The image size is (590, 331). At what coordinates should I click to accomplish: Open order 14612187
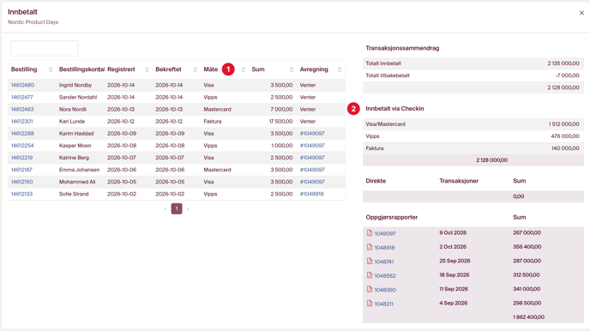[x=21, y=170]
